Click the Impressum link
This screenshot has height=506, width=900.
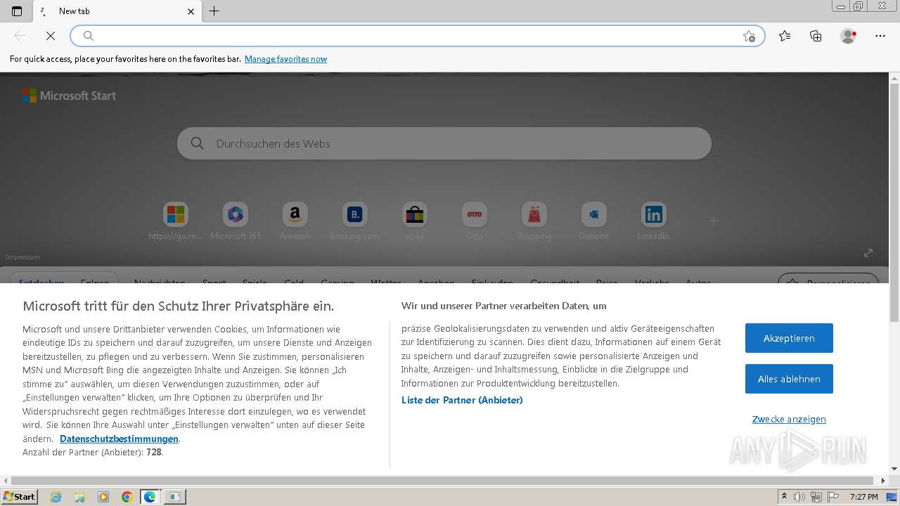(22, 257)
